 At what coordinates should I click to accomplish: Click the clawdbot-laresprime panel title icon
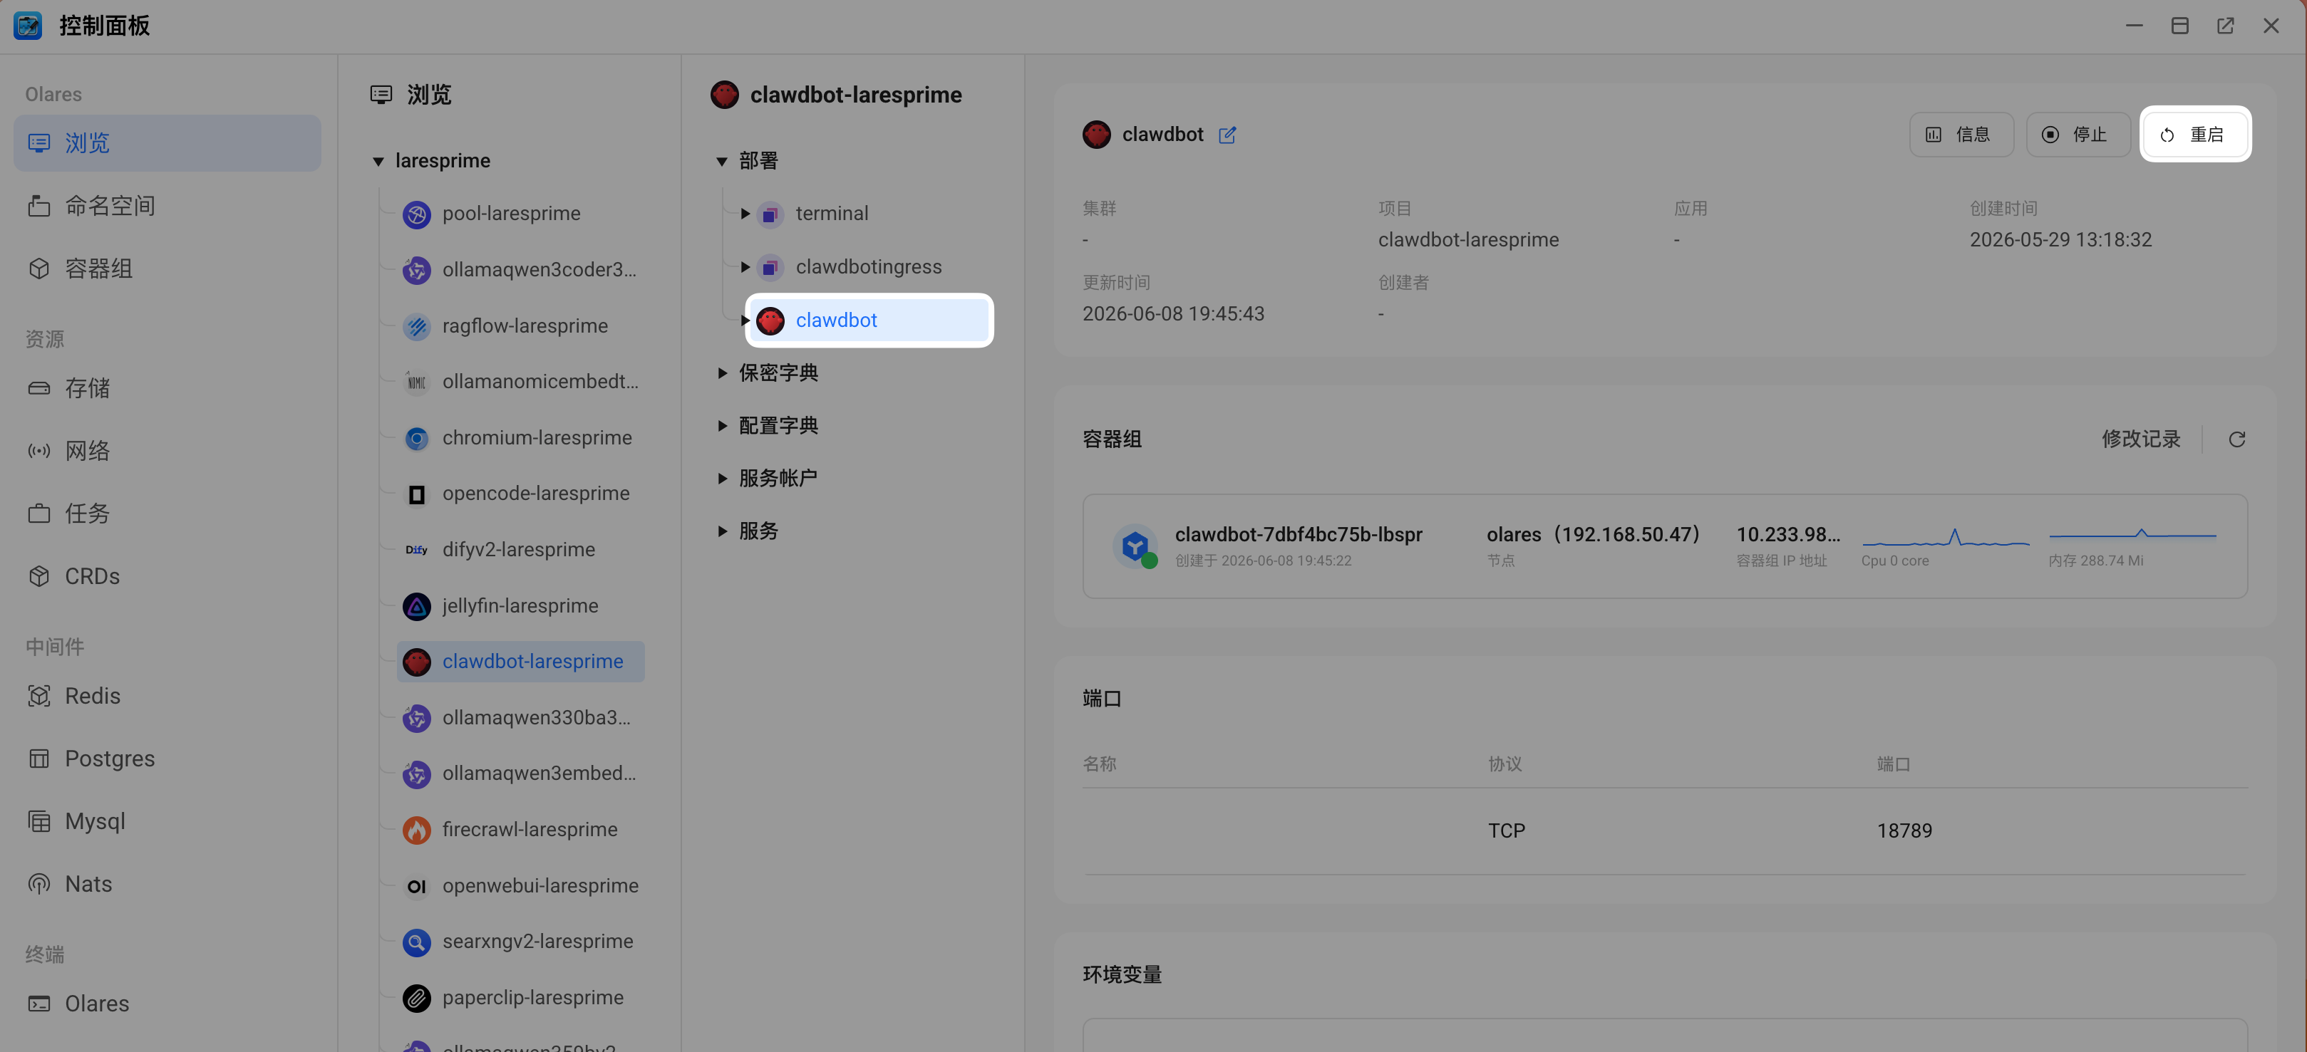(725, 95)
